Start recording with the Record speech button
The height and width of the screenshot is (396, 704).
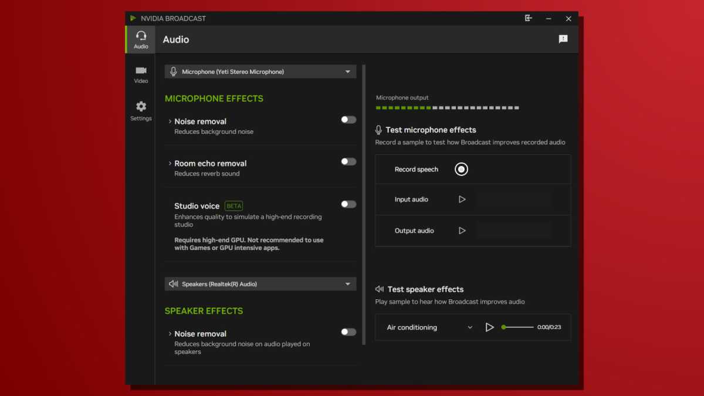(x=461, y=169)
